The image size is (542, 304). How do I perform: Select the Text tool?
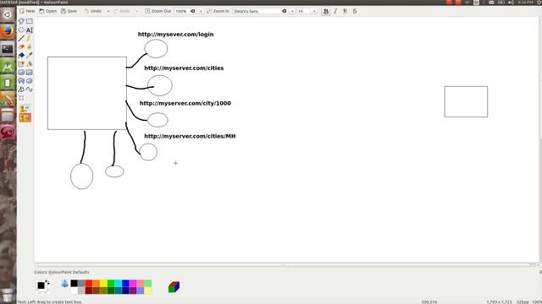[30, 30]
